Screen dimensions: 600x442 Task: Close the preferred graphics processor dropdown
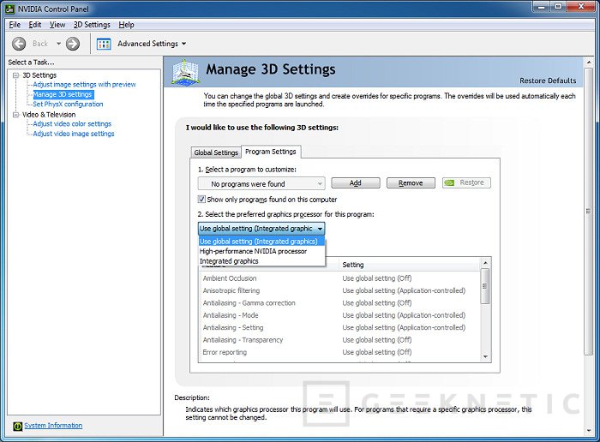[x=261, y=229]
